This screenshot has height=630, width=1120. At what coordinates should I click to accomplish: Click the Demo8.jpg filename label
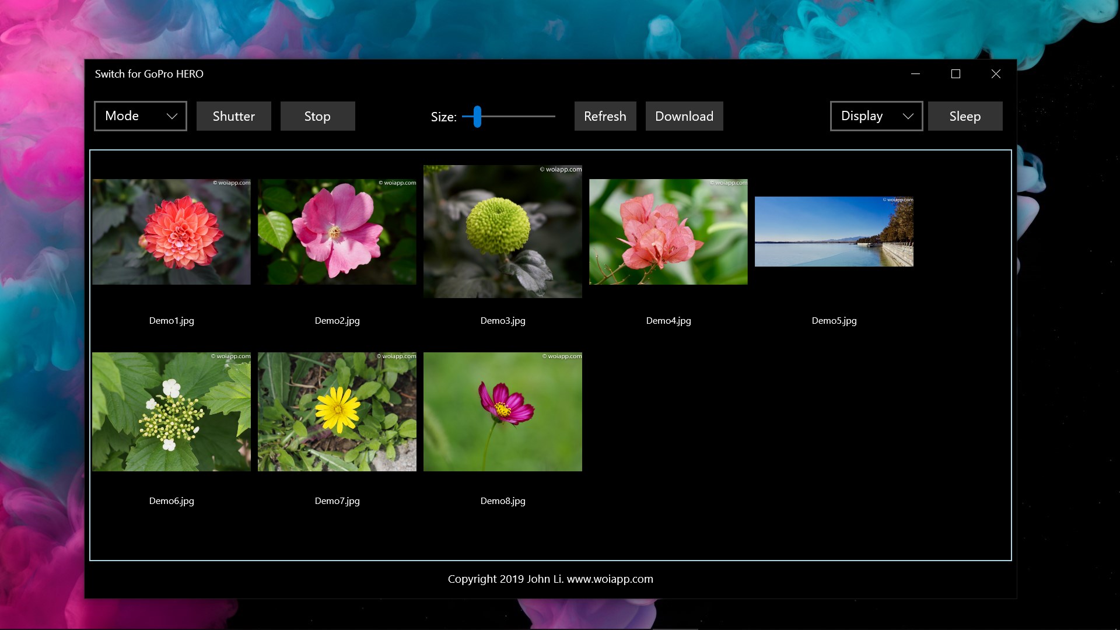(503, 501)
